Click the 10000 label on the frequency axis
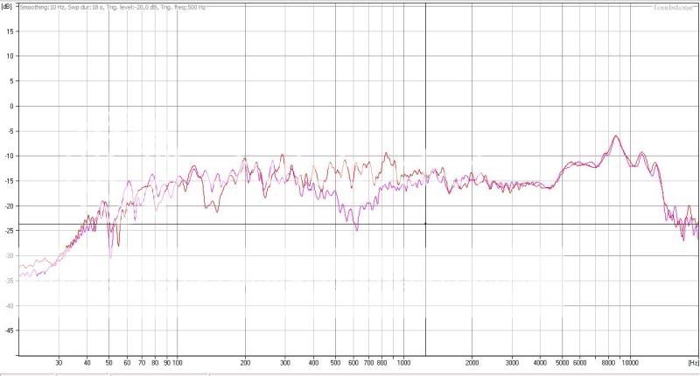 click(630, 361)
